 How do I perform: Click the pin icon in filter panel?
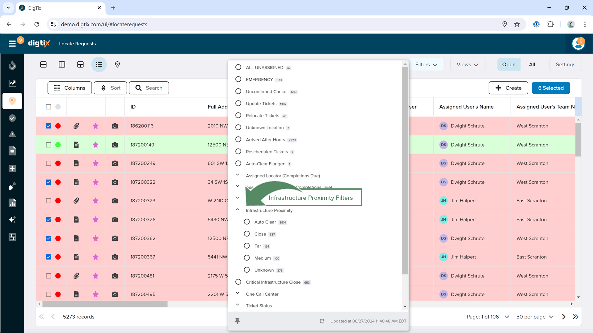click(237, 321)
